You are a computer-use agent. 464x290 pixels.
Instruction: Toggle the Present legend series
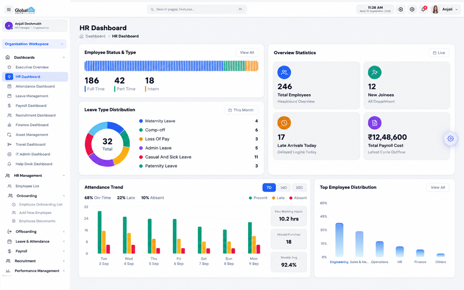click(258, 198)
